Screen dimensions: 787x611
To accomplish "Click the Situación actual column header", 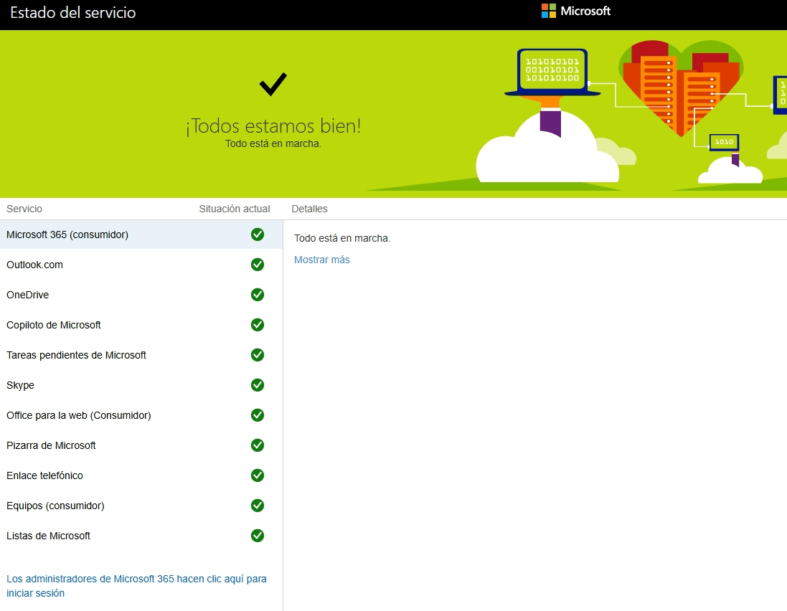I will [x=235, y=209].
